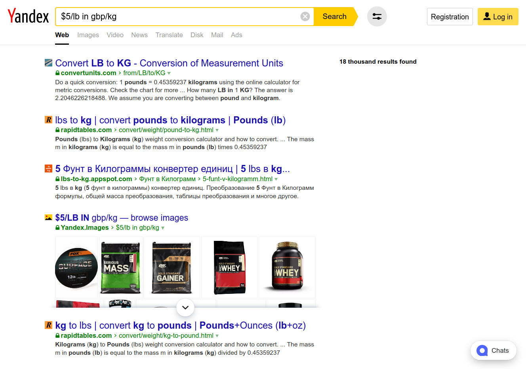Click the RapidTables favicon next to lbs to kg
Image resolution: width=526 pixels, height=369 pixels.
(x=48, y=119)
